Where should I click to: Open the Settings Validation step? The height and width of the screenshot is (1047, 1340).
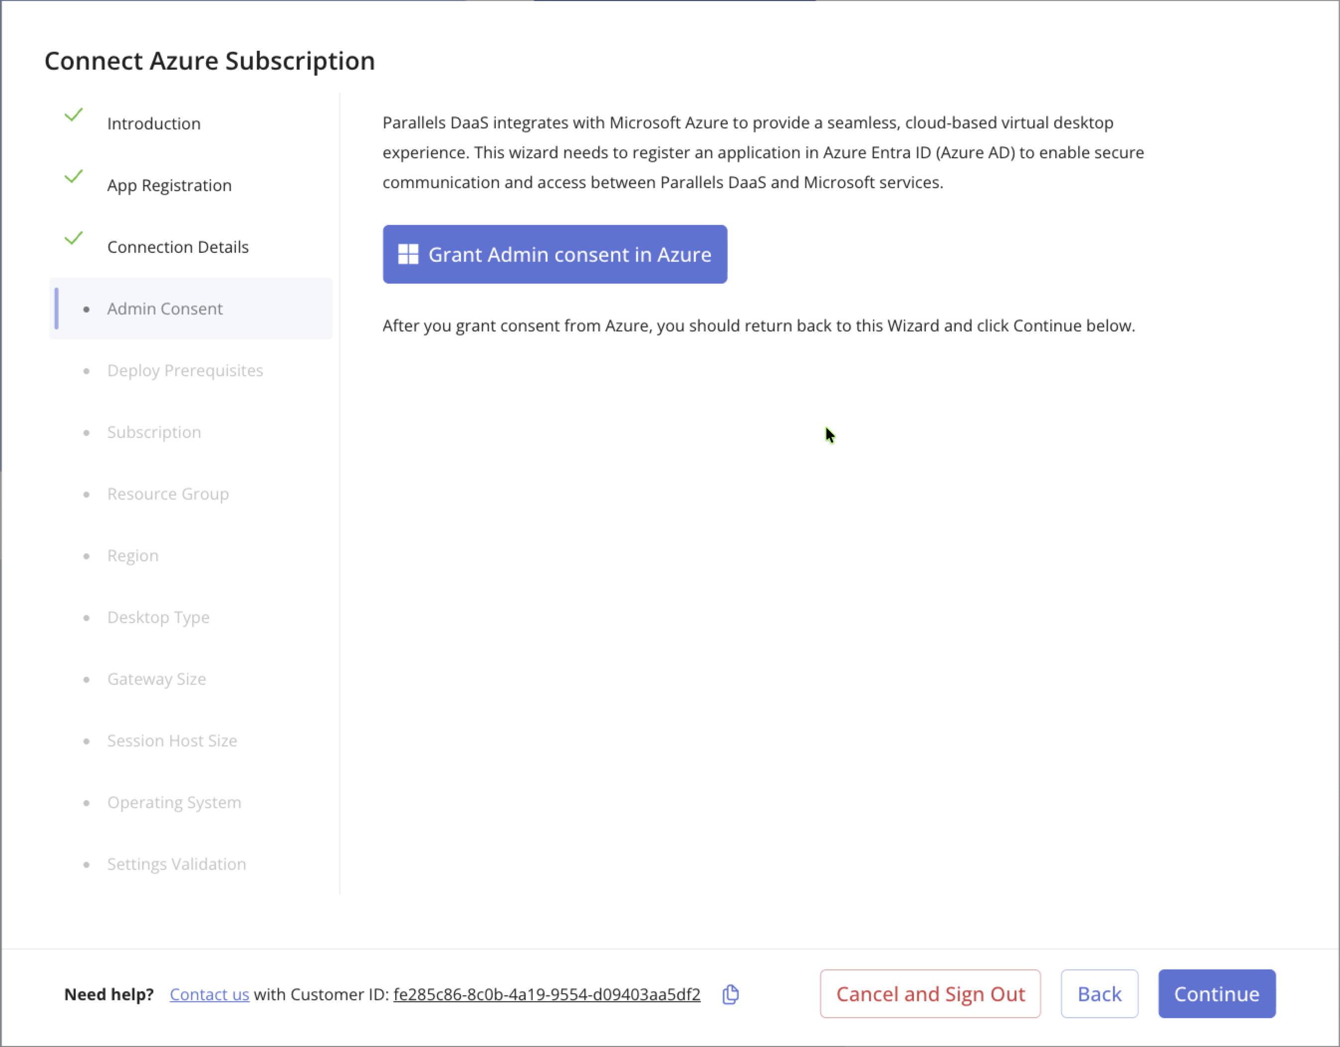pyautogui.click(x=177, y=864)
